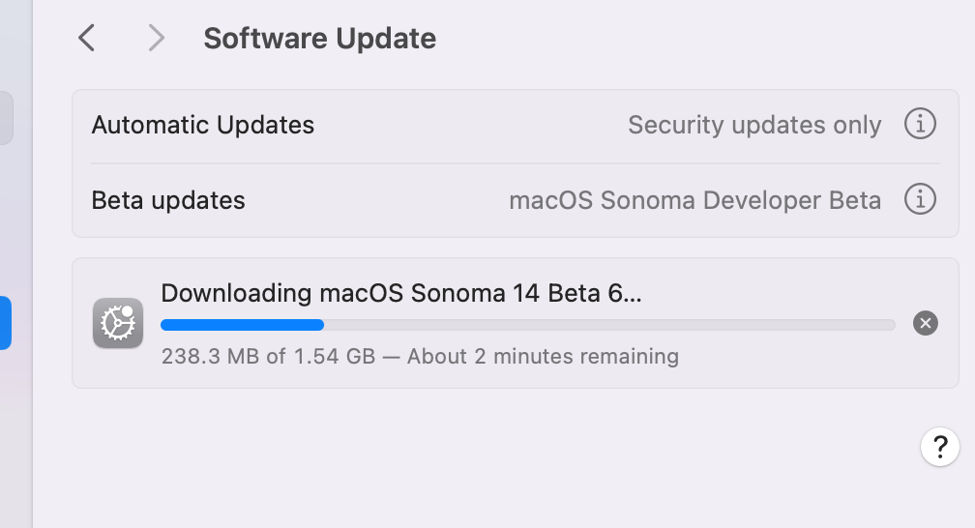The height and width of the screenshot is (528, 975).
Task: Click the macOS Sonoma Developer Beta value
Action: [694, 200]
